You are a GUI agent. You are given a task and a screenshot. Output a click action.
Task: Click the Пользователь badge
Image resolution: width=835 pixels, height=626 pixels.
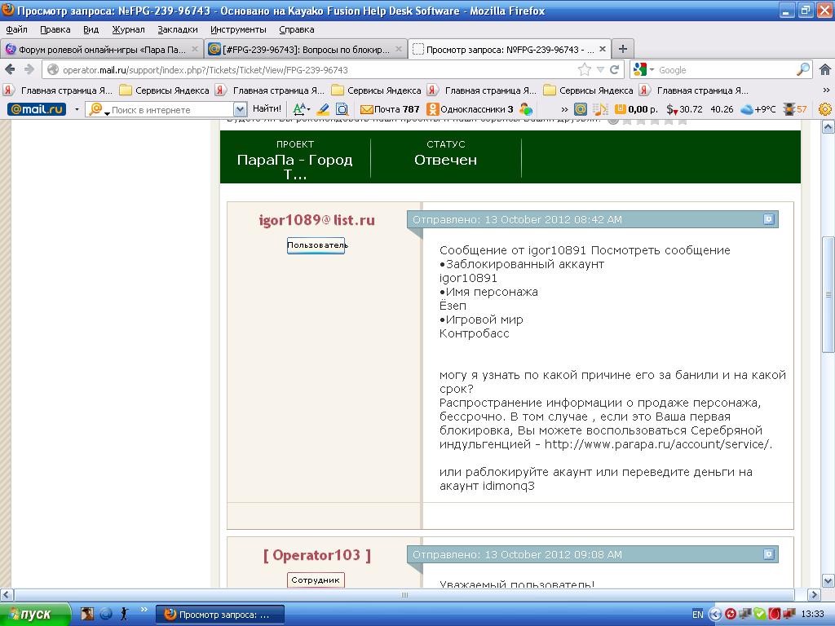click(x=316, y=245)
